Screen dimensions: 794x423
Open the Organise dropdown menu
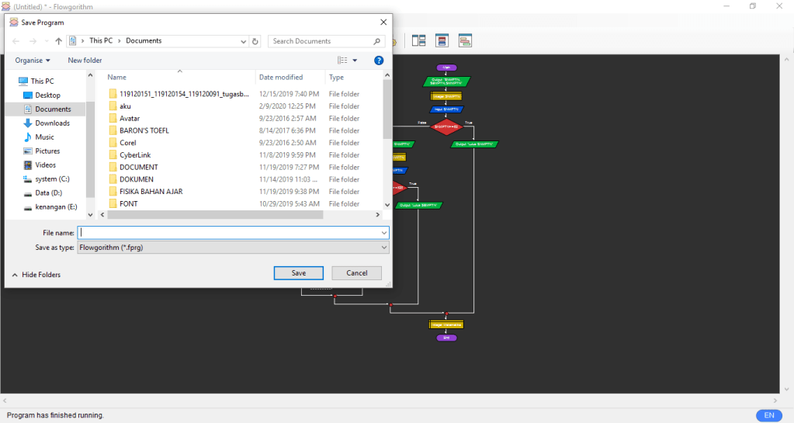pyautogui.click(x=33, y=60)
